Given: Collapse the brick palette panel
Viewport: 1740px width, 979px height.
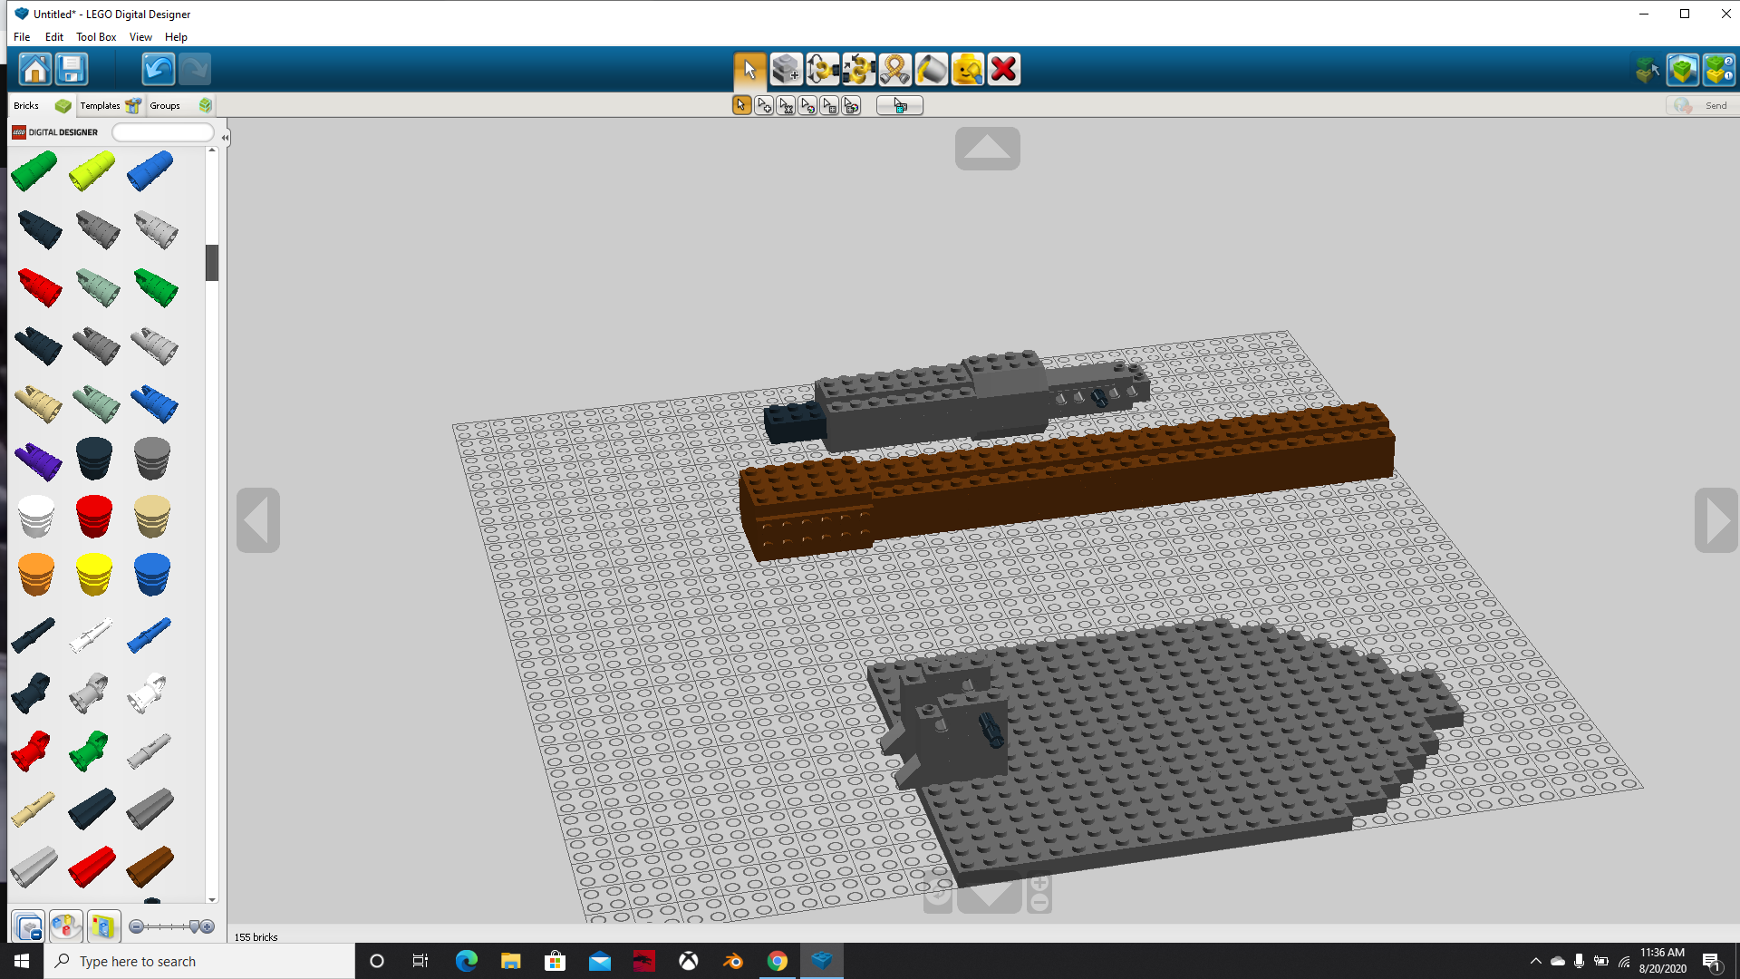Looking at the screenshot, I should pos(224,137).
